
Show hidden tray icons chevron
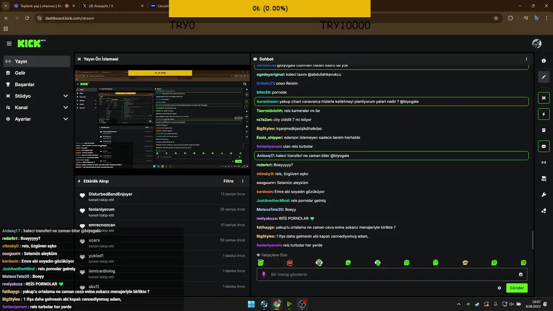tap(459, 304)
